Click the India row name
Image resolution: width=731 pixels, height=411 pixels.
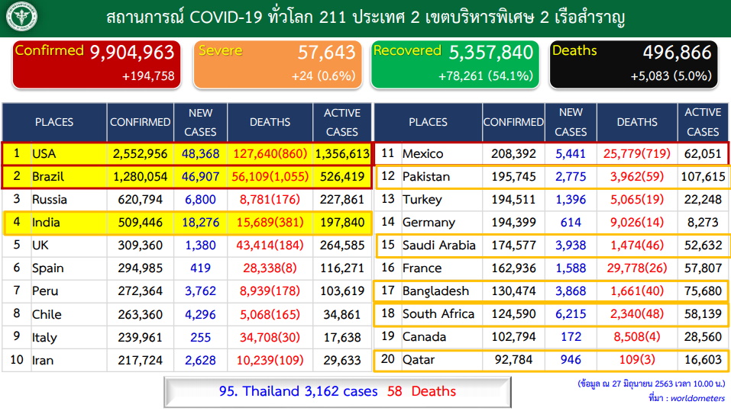tap(46, 222)
